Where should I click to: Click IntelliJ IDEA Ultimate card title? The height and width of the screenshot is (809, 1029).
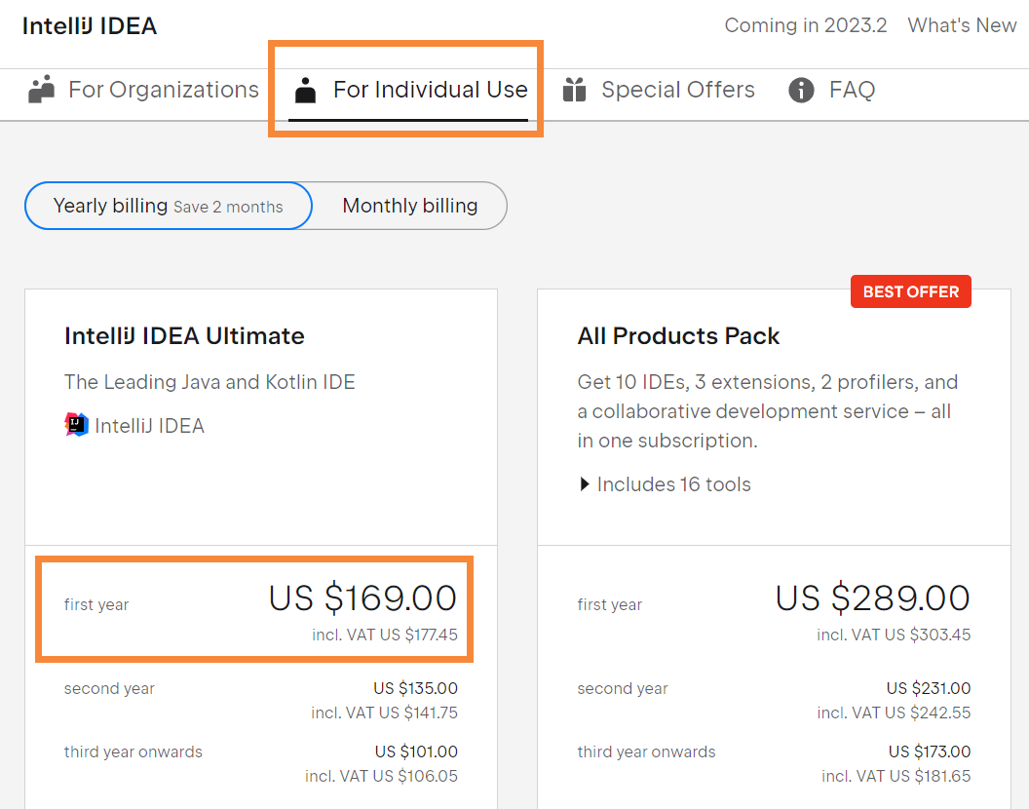coord(184,336)
